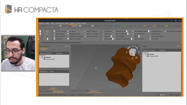
Task: Select the Mesclar esboços tool
Action: point(91,31)
